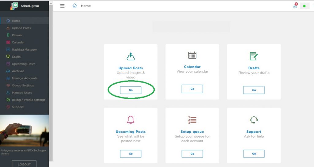This screenshot has width=314, height=167.
Task: Click the Planner sidebar icon
Action: coord(8,35)
